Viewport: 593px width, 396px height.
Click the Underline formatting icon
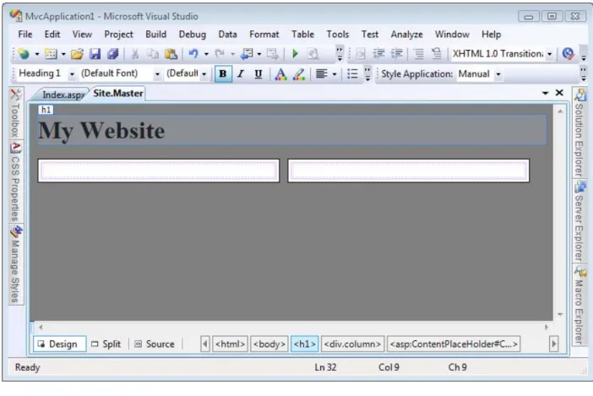[258, 73]
